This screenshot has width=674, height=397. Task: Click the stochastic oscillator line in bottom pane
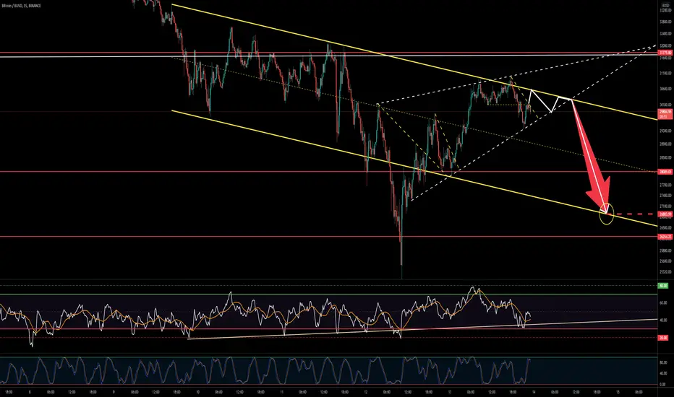tap(267, 371)
